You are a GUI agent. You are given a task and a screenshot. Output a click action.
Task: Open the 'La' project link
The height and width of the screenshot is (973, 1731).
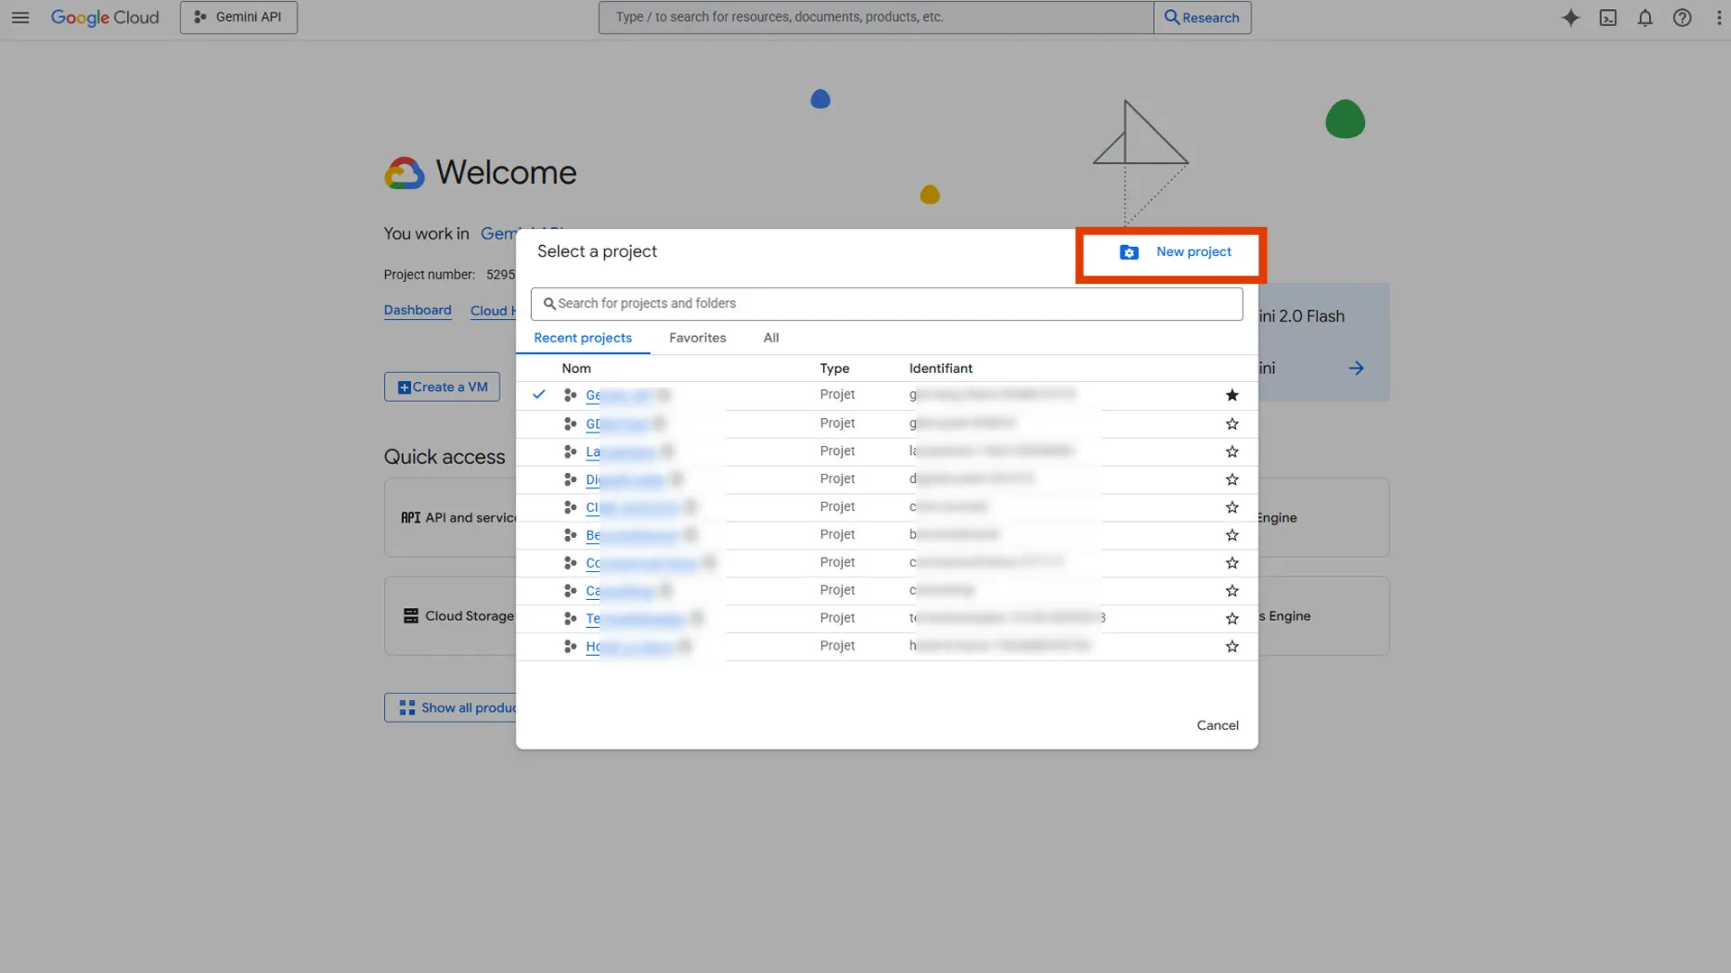620,451
